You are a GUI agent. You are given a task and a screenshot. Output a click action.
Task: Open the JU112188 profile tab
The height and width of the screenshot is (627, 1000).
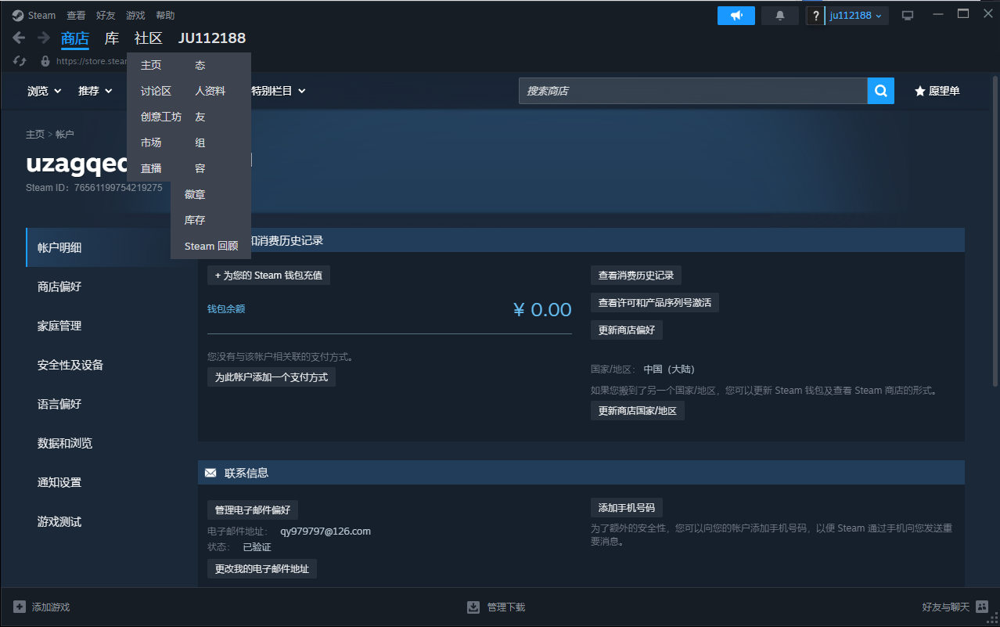[212, 38]
